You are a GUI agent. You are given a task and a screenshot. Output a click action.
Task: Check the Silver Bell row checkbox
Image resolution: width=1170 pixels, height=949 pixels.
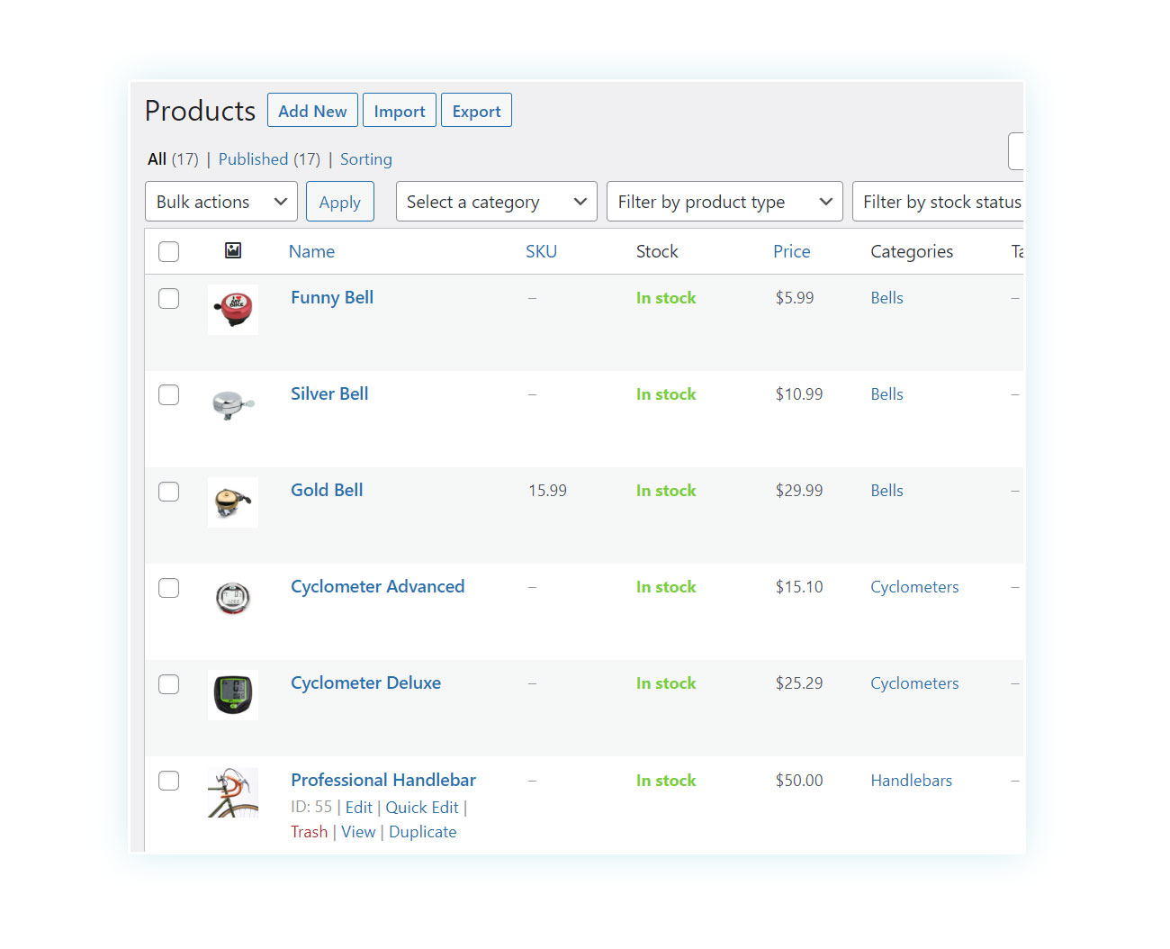pos(169,394)
